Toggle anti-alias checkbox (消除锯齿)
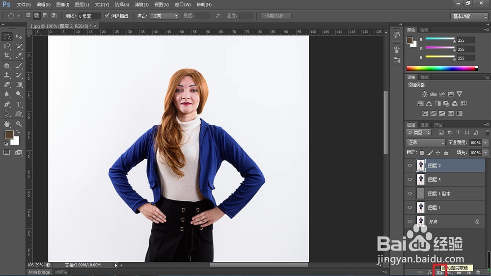 click(107, 16)
